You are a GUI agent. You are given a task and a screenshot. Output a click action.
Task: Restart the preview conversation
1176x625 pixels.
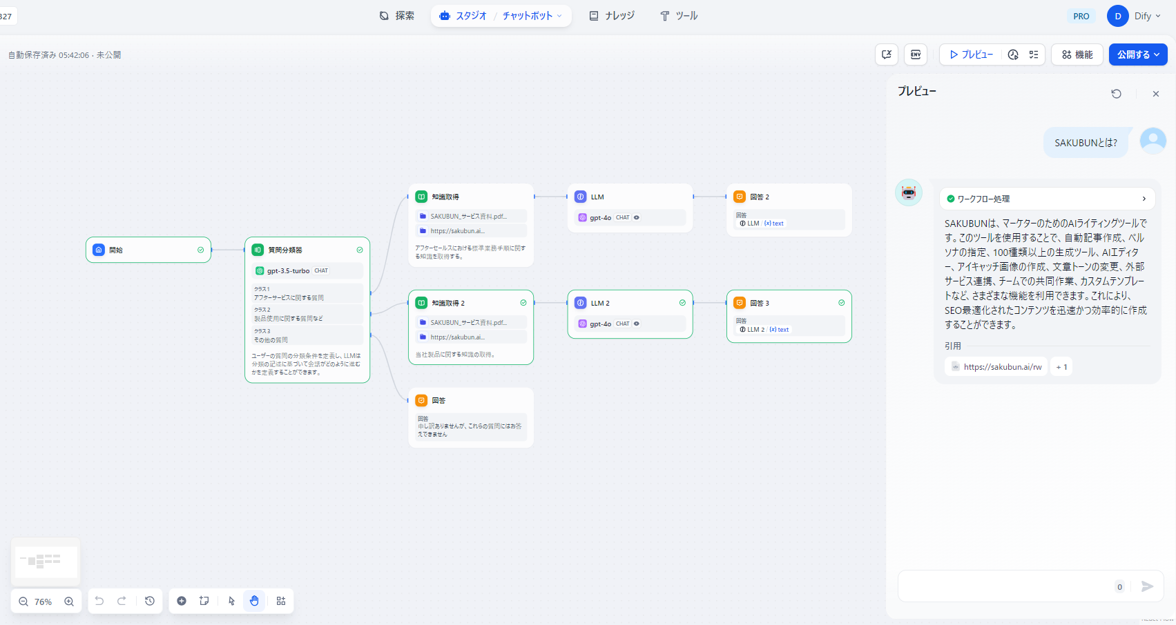click(1117, 94)
